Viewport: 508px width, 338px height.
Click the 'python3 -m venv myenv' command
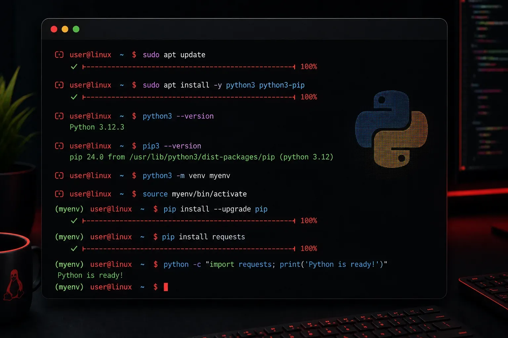[x=186, y=176]
